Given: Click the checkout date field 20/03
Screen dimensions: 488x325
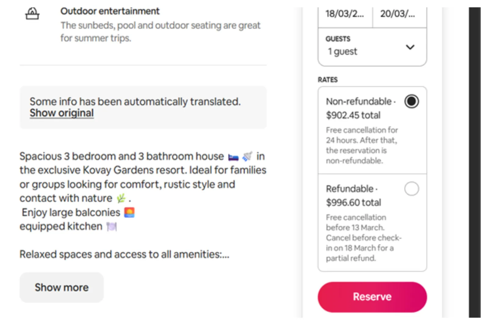Looking at the screenshot, I should pos(398,14).
